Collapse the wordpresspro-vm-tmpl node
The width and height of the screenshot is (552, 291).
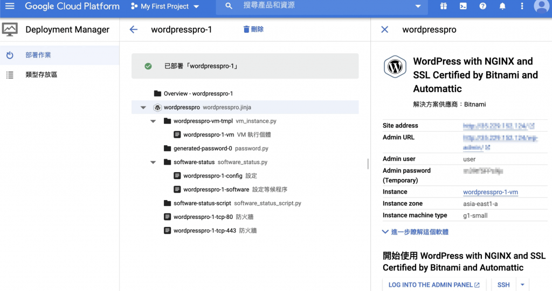153,121
